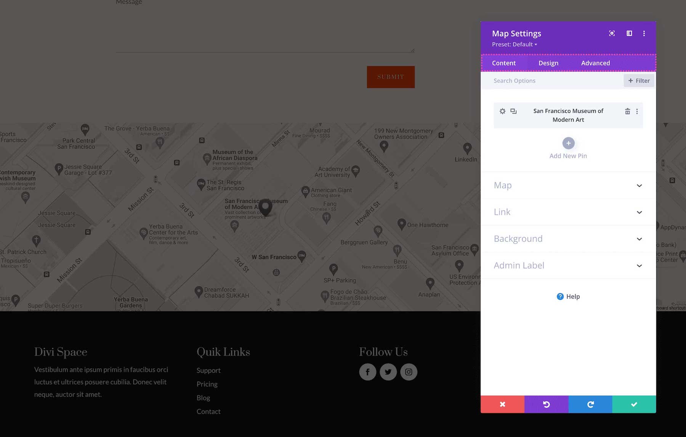Open the Map Settings fullscreen expand icon
The width and height of the screenshot is (686, 437).
point(611,33)
